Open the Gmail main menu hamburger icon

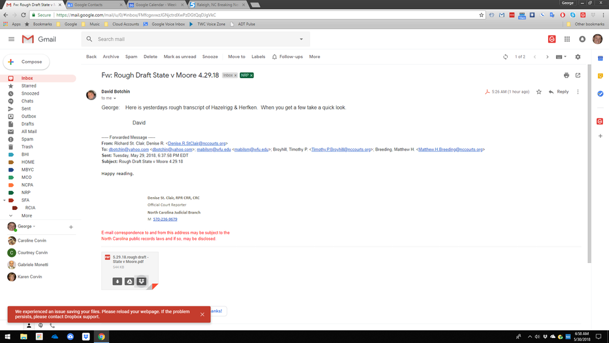11,39
